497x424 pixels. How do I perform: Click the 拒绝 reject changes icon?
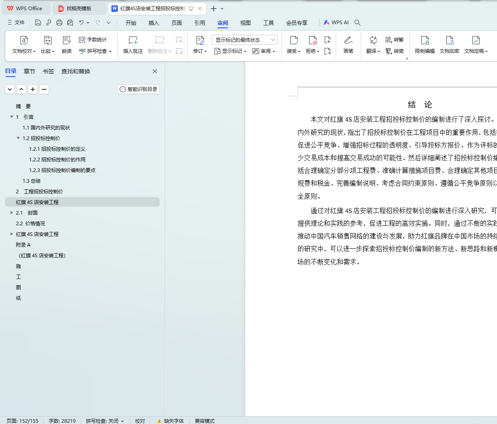click(312, 40)
